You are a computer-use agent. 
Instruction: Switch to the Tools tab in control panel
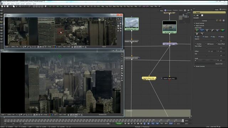(217, 10)
